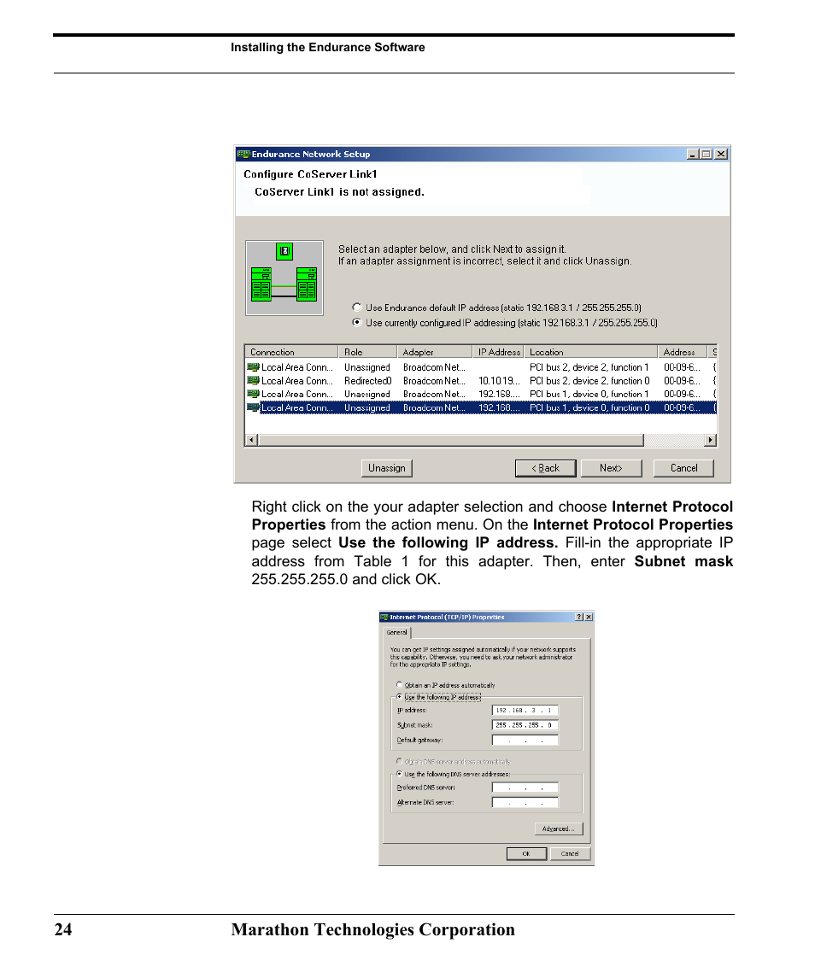Click the Role column header
Viewport: 815px width, 978px height.
tap(367, 352)
